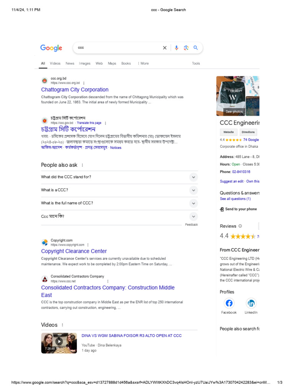
Task: Click the Website button for CCC Engineering
Action: pyautogui.click(x=229, y=132)
